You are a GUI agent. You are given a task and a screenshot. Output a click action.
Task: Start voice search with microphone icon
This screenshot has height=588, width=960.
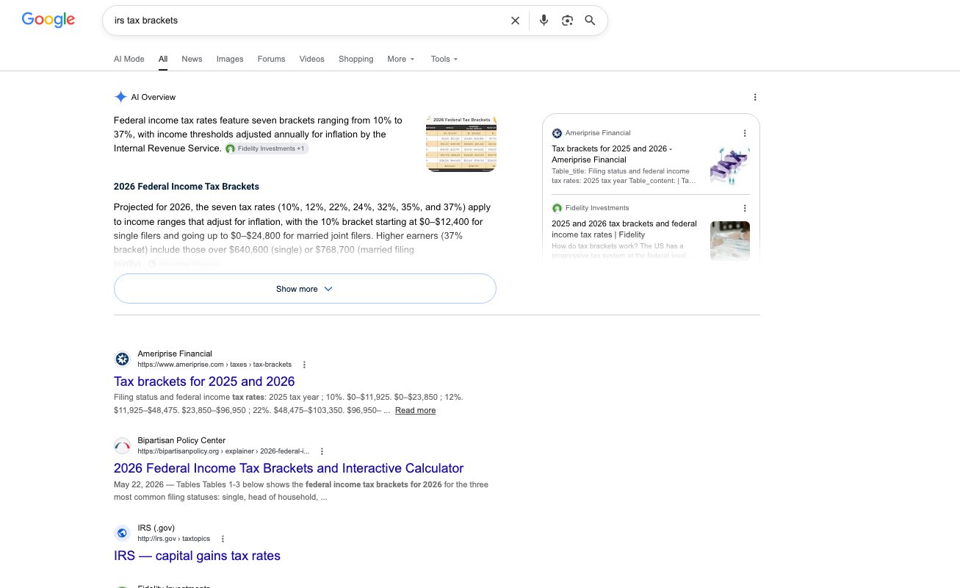point(544,21)
